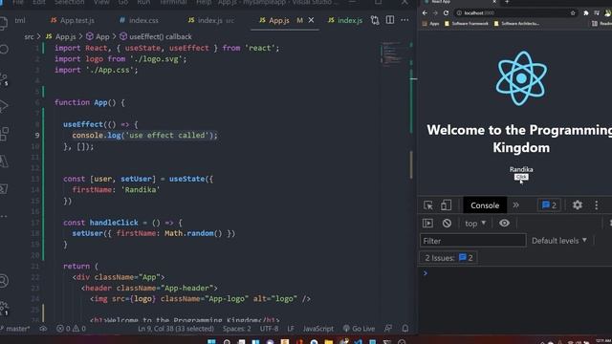
Task: Click the console Filter input field
Action: point(472,241)
